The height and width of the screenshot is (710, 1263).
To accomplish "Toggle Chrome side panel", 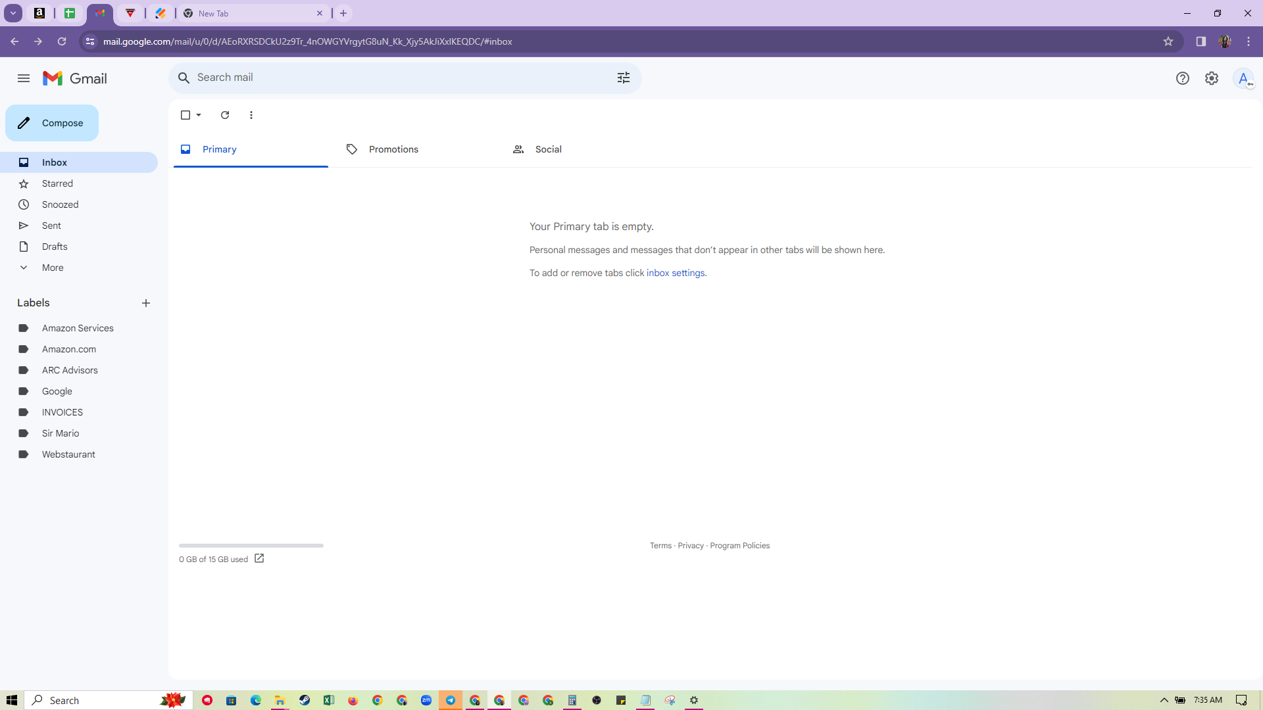I will pyautogui.click(x=1201, y=41).
